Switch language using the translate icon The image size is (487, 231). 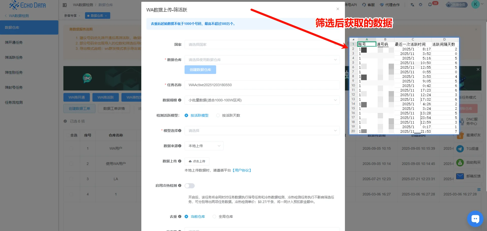pyautogui.click(x=412, y=5)
